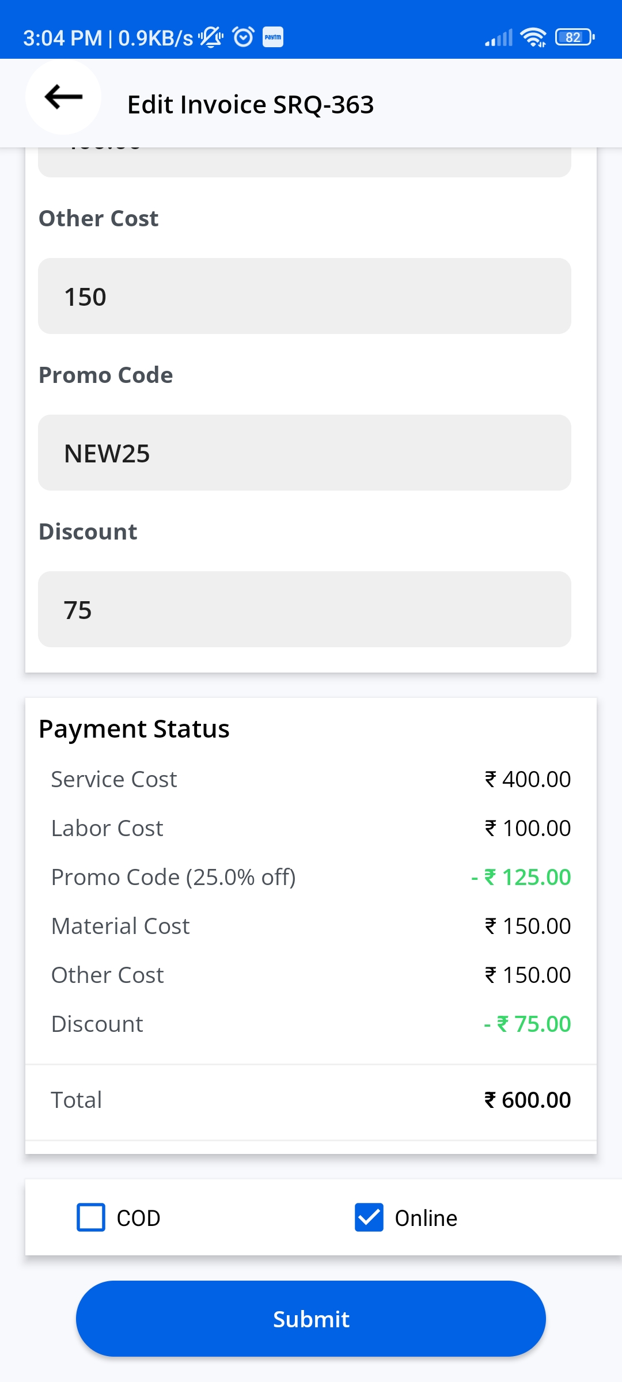Tap the green Discount amount ₹ 75.00
Image resolution: width=622 pixels, height=1382 pixels.
(528, 1024)
